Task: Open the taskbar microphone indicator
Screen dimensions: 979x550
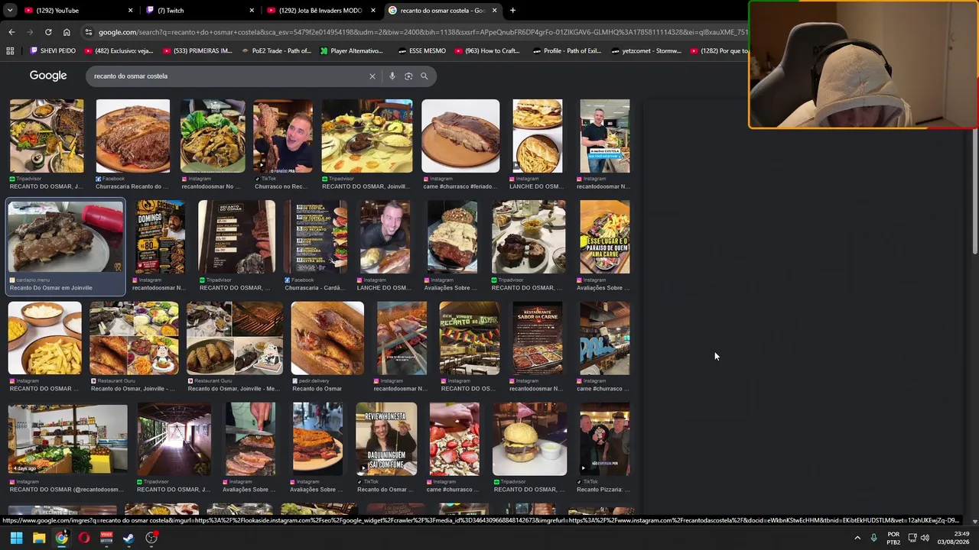Action: point(873,538)
